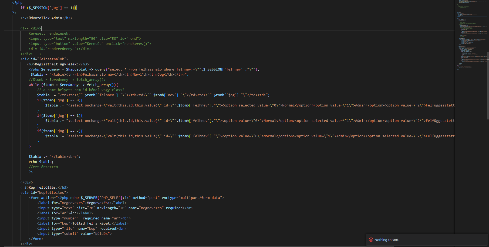Click the "echo $tabla;" line
This screenshot has width=489, height=247.
[x=41, y=162]
